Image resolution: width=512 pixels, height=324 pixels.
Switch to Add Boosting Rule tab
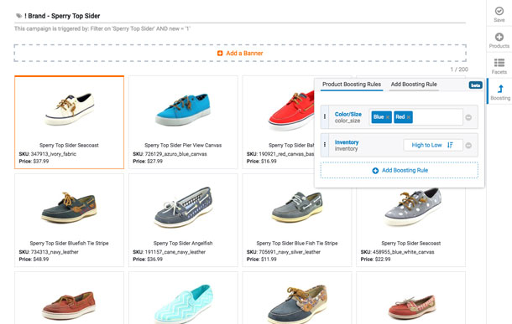click(x=414, y=85)
